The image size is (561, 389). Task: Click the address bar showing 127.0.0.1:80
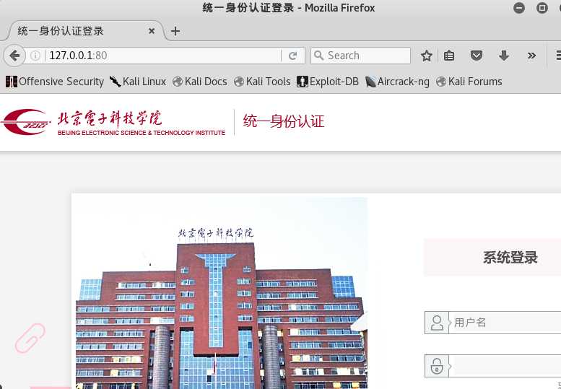coord(162,56)
